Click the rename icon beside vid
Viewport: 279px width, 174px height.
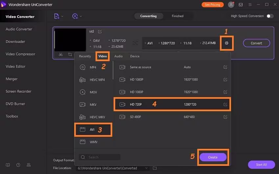click(x=100, y=32)
